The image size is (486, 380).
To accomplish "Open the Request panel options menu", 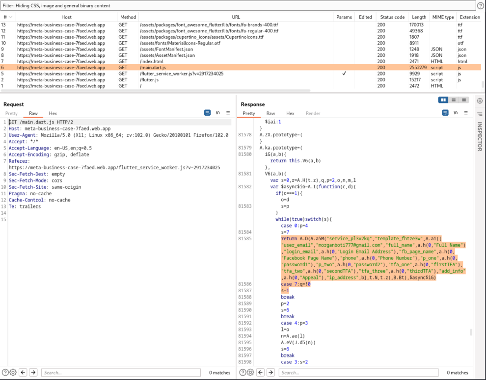I will point(228,113).
